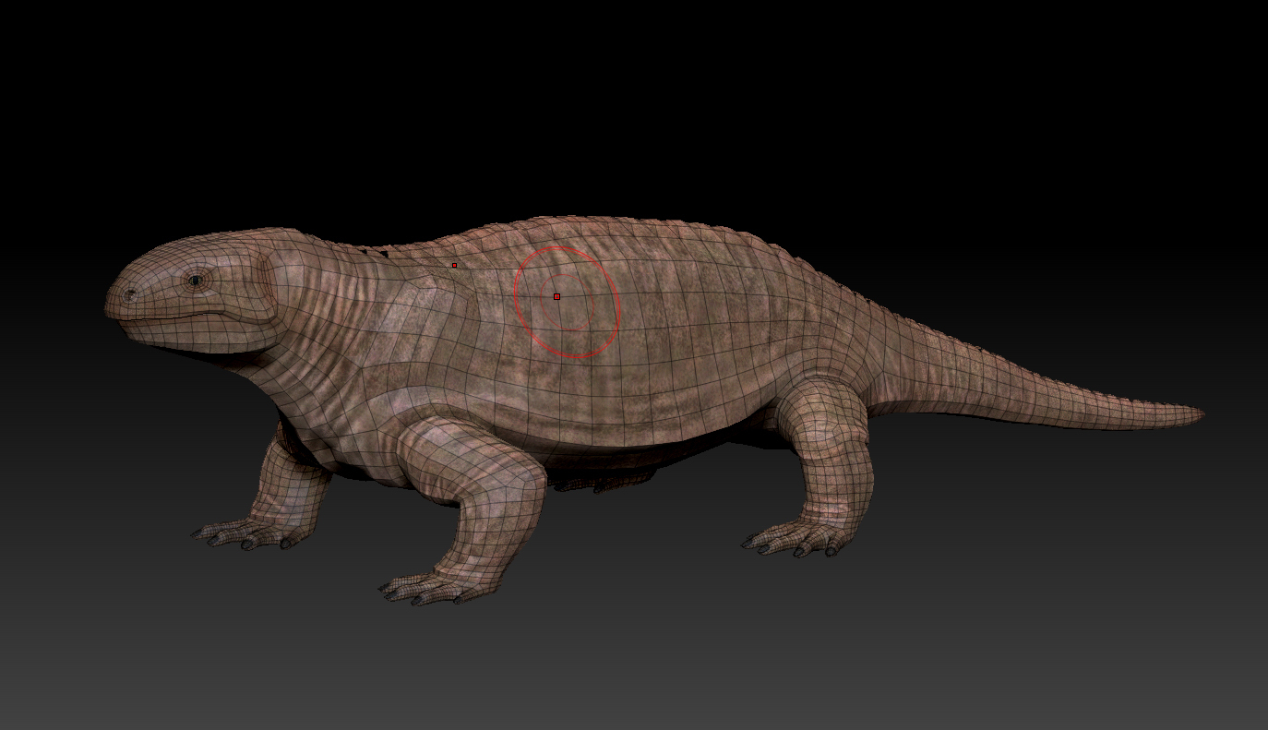Click the far front foot at left

(240, 534)
